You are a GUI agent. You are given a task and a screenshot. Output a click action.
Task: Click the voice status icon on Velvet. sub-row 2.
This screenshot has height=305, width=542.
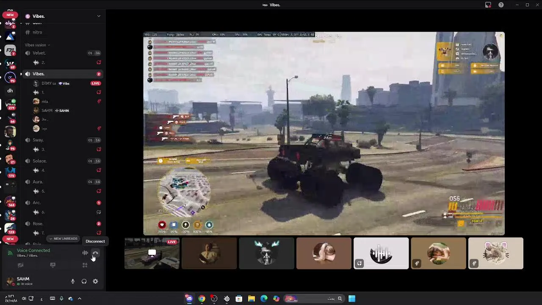(99, 63)
